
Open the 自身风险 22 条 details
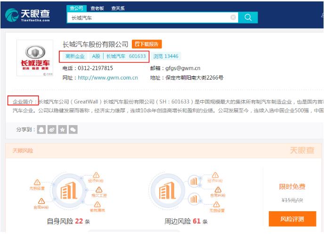click(x=68, y=221)
